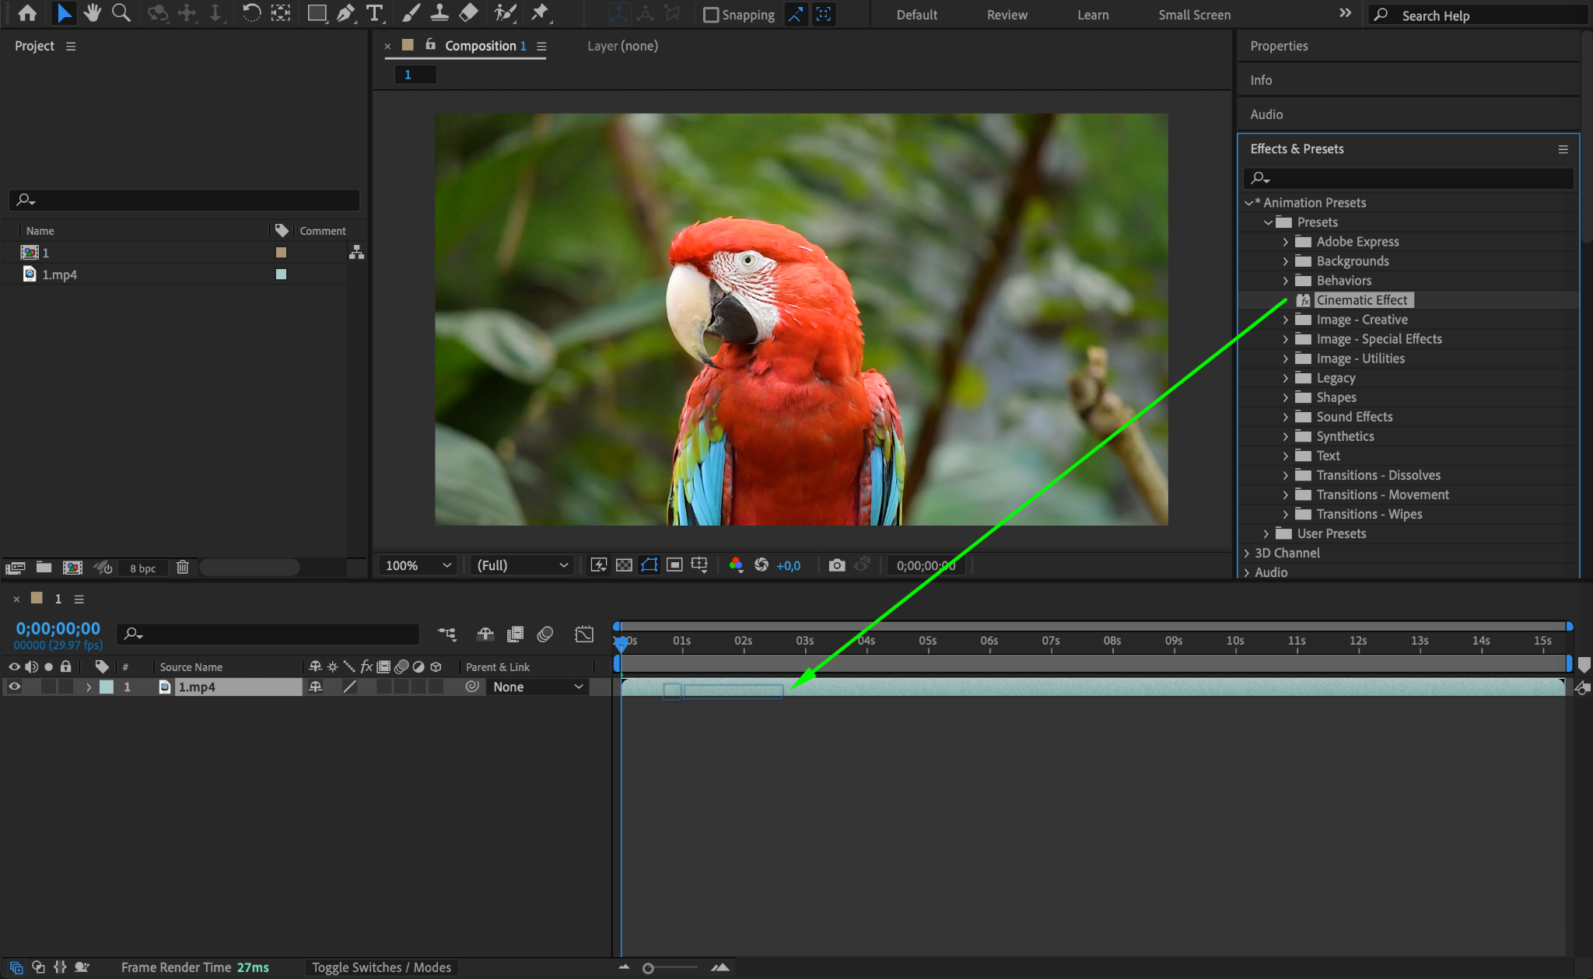Open the Layer (none) tab
Viewport: 1593px width, 979px height.
622,46
